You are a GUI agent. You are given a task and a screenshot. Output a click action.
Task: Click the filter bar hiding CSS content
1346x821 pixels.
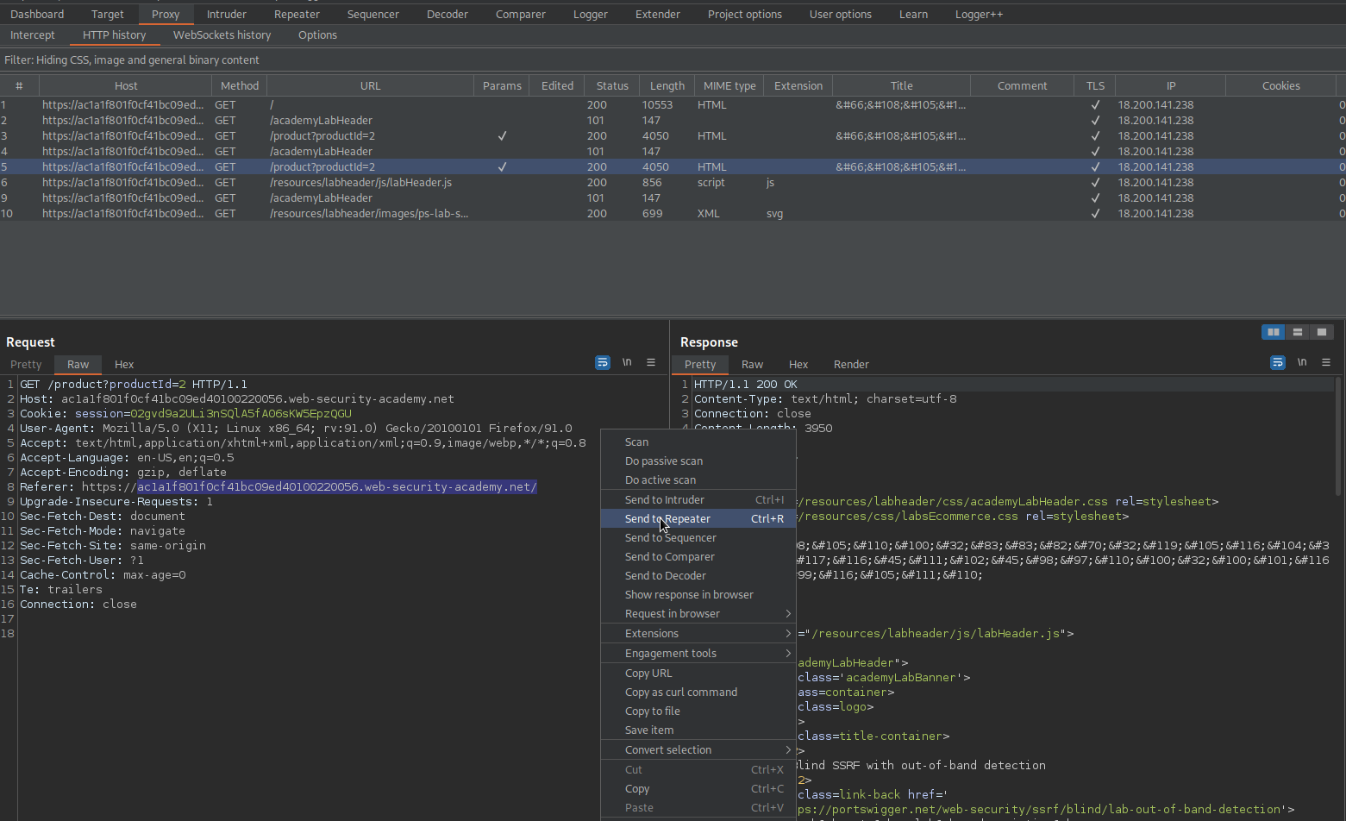(x=673, y=60)
